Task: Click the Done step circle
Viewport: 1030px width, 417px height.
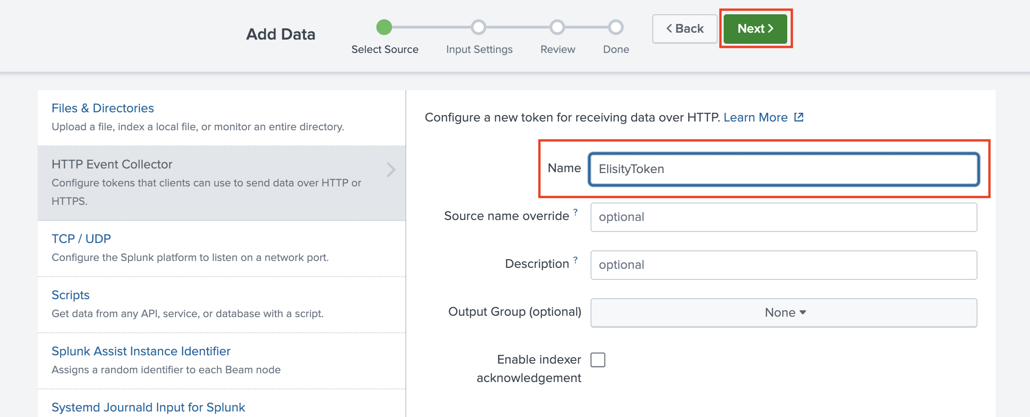Action: (616, 27)
